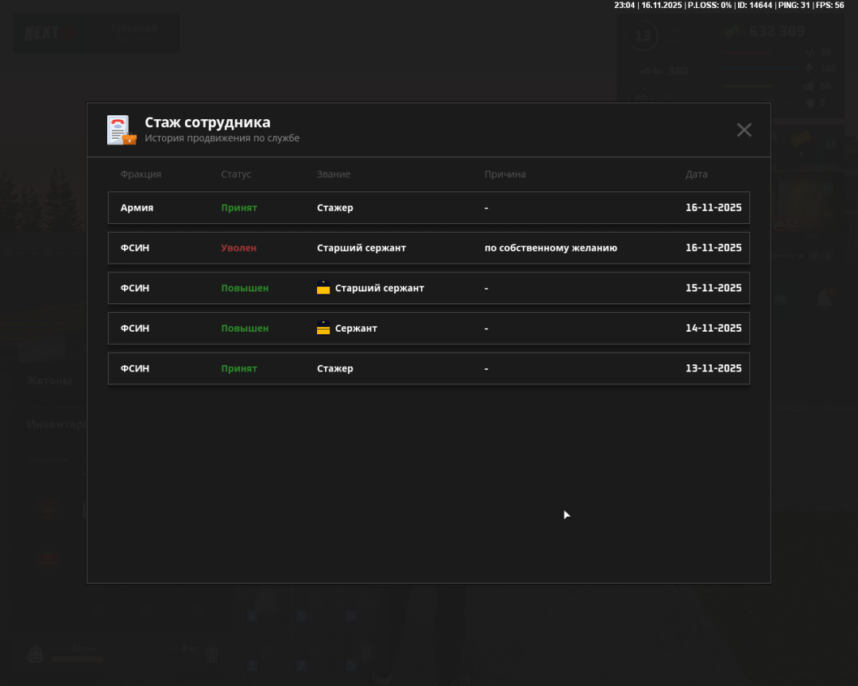Click the Старший сержант rank shoulder-strap icon
The width and height of the screenshot is (858, 686).
click(323, 288)
